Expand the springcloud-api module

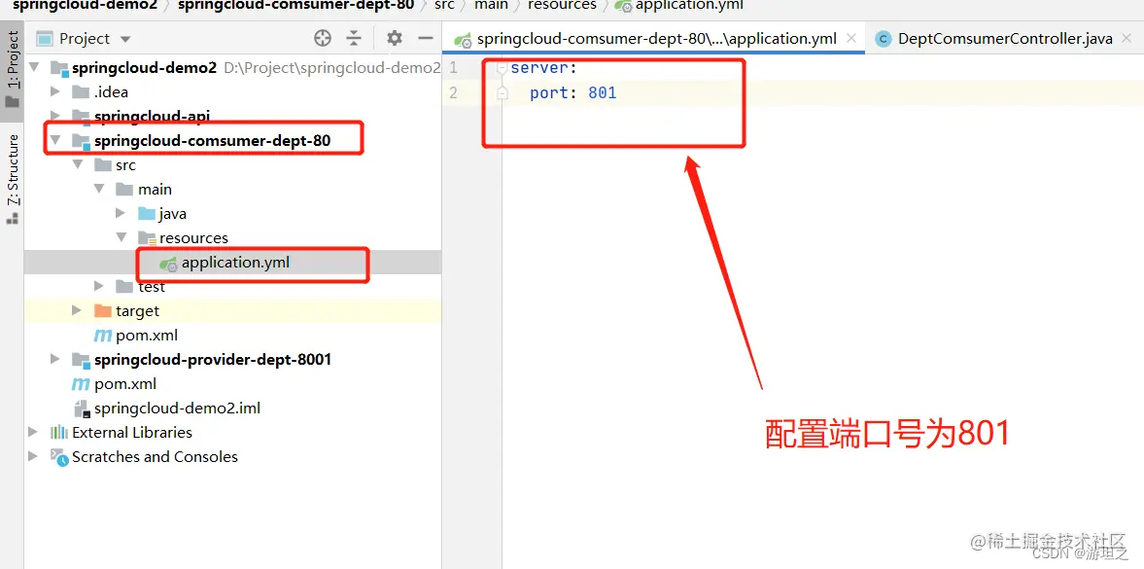[54, 116]
